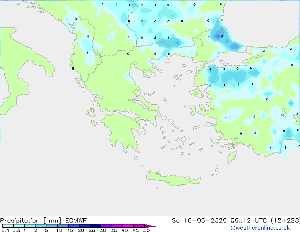The height and width of the screenshot is (232, 300).
Task: Click the 0.1–0.5 mm palest legend swatch
Action: point(8,226)
